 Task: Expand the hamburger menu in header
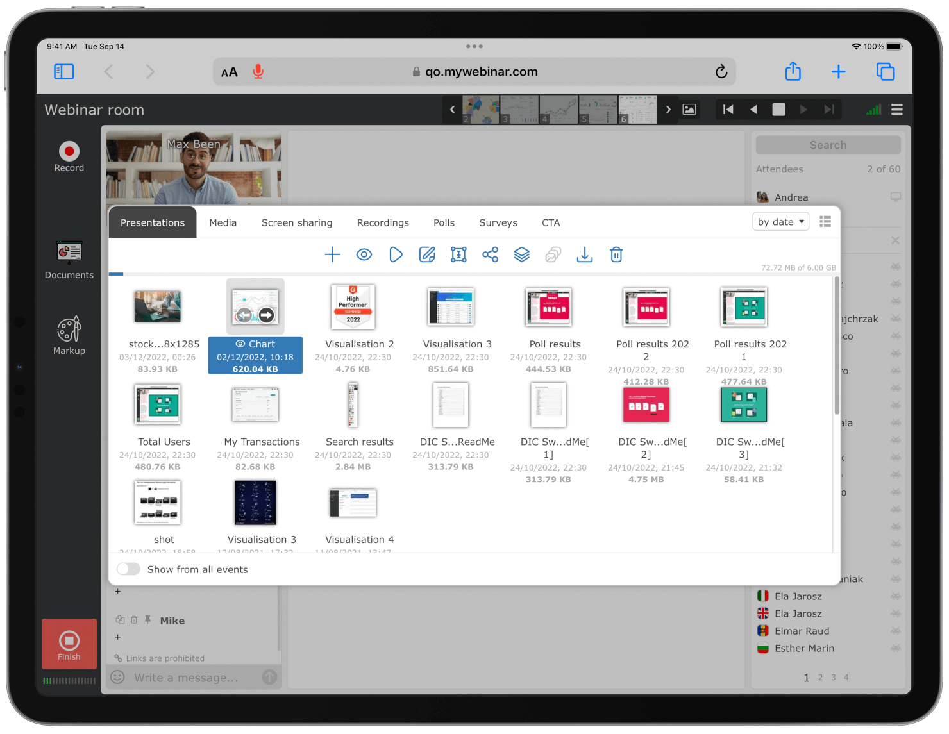coord(897,110)
